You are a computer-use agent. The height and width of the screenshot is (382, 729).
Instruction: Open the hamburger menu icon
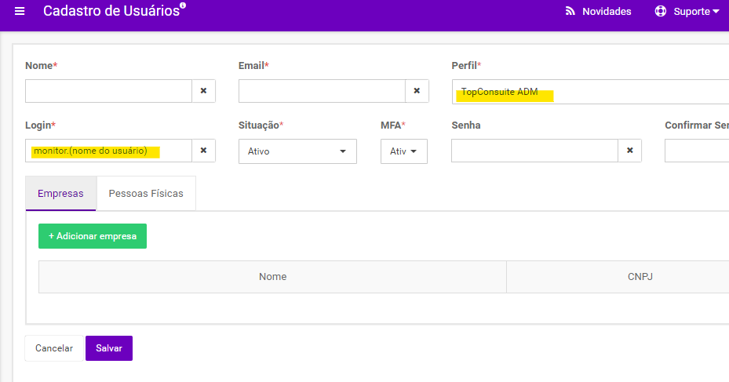point(20,11)
